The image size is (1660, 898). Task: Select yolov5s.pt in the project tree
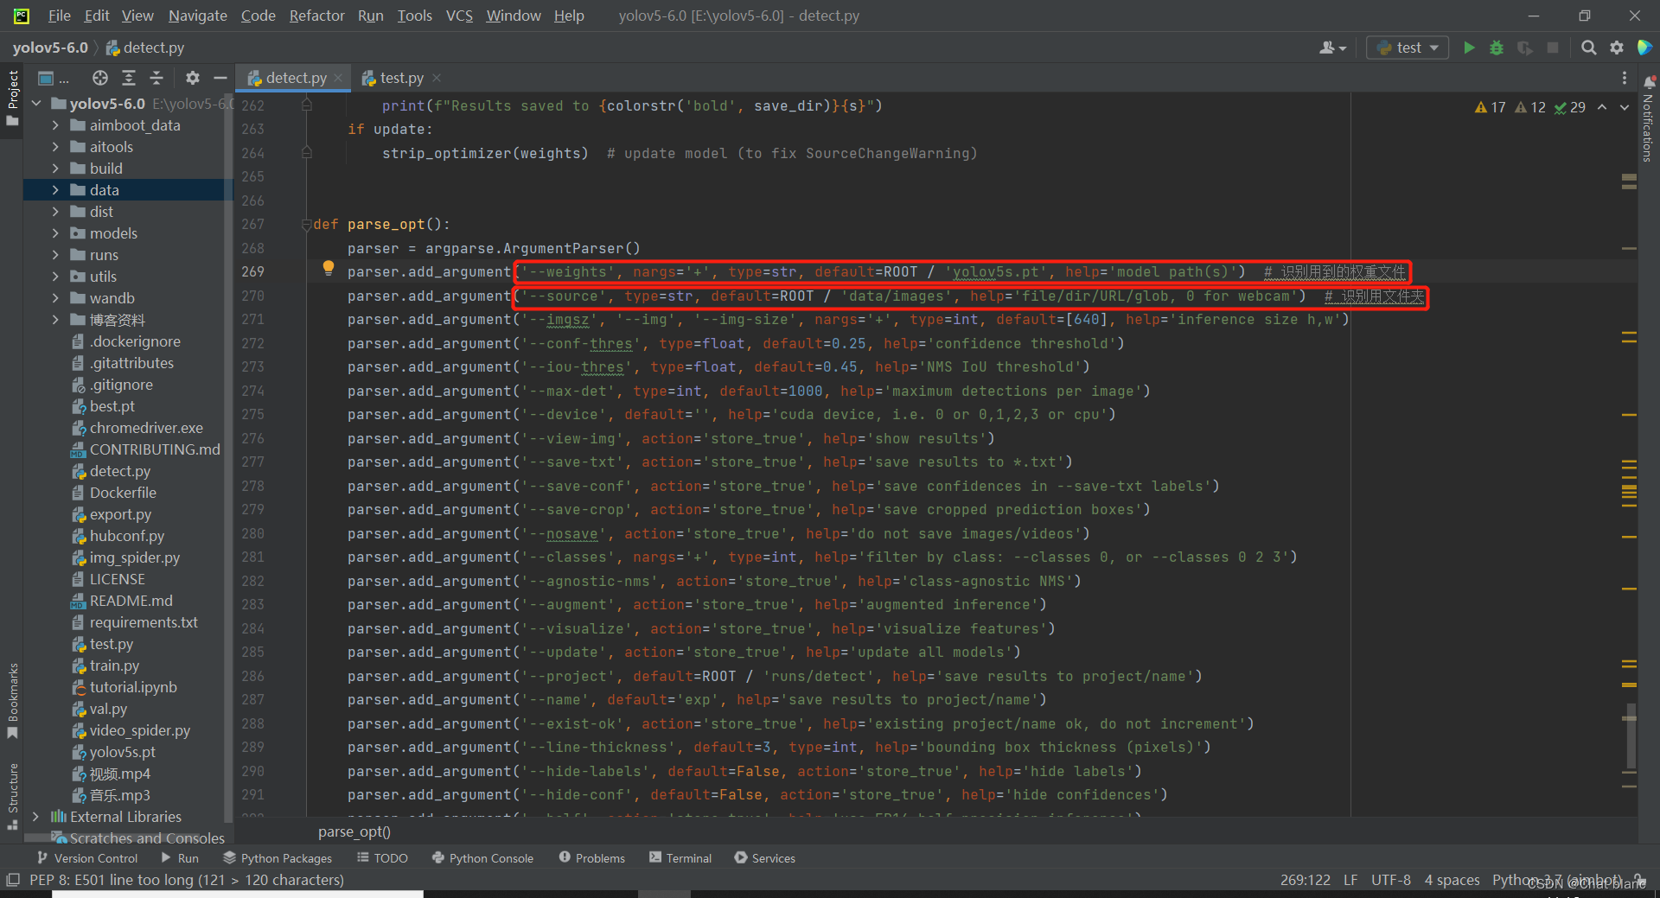click(122, 752)
